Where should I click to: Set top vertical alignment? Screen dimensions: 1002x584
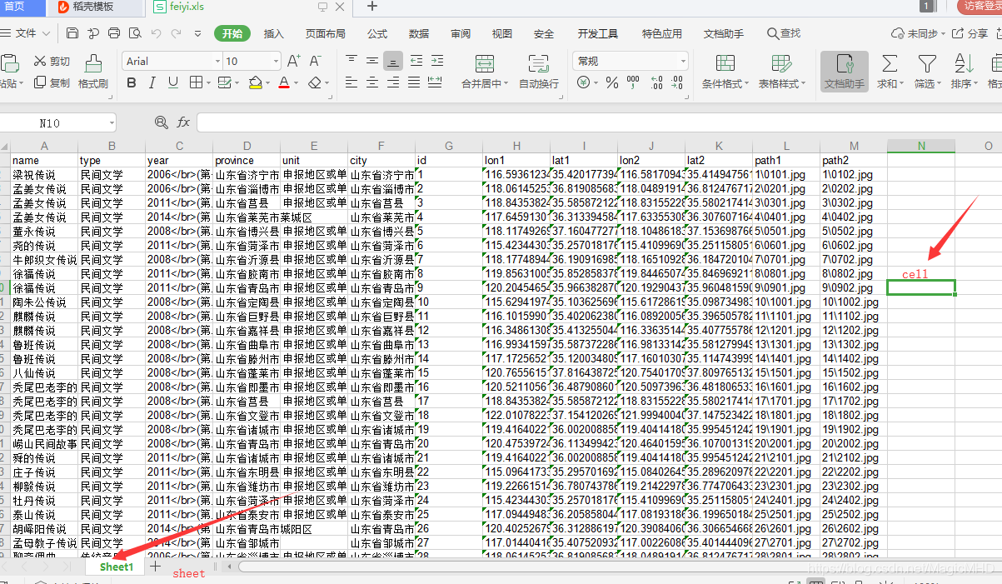click(x=351, y=61)
